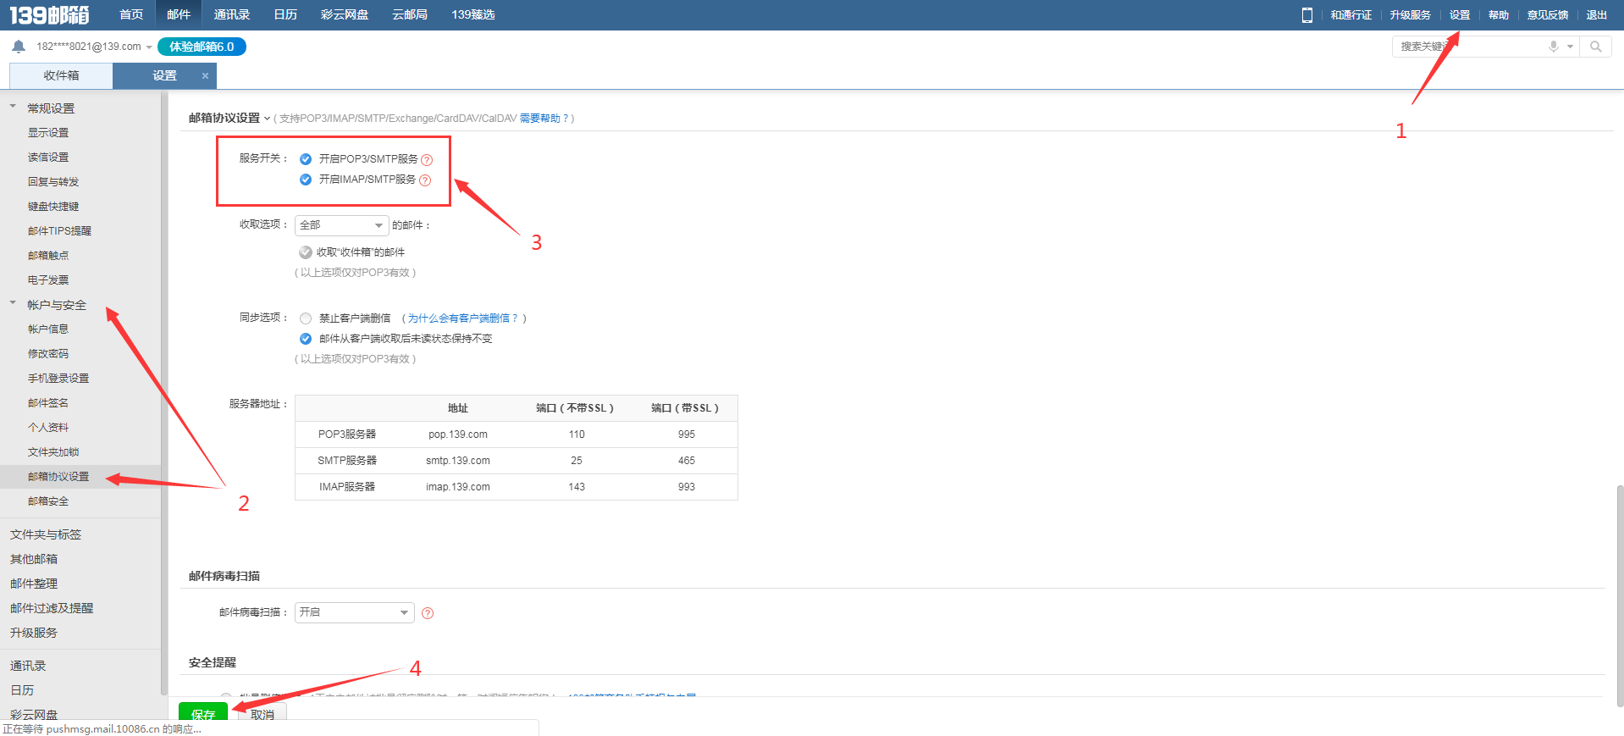This screenshot has width=1624, height=736.
Task: Collapse the 帐户与安全 sidebar section
Action: point(13,303)
